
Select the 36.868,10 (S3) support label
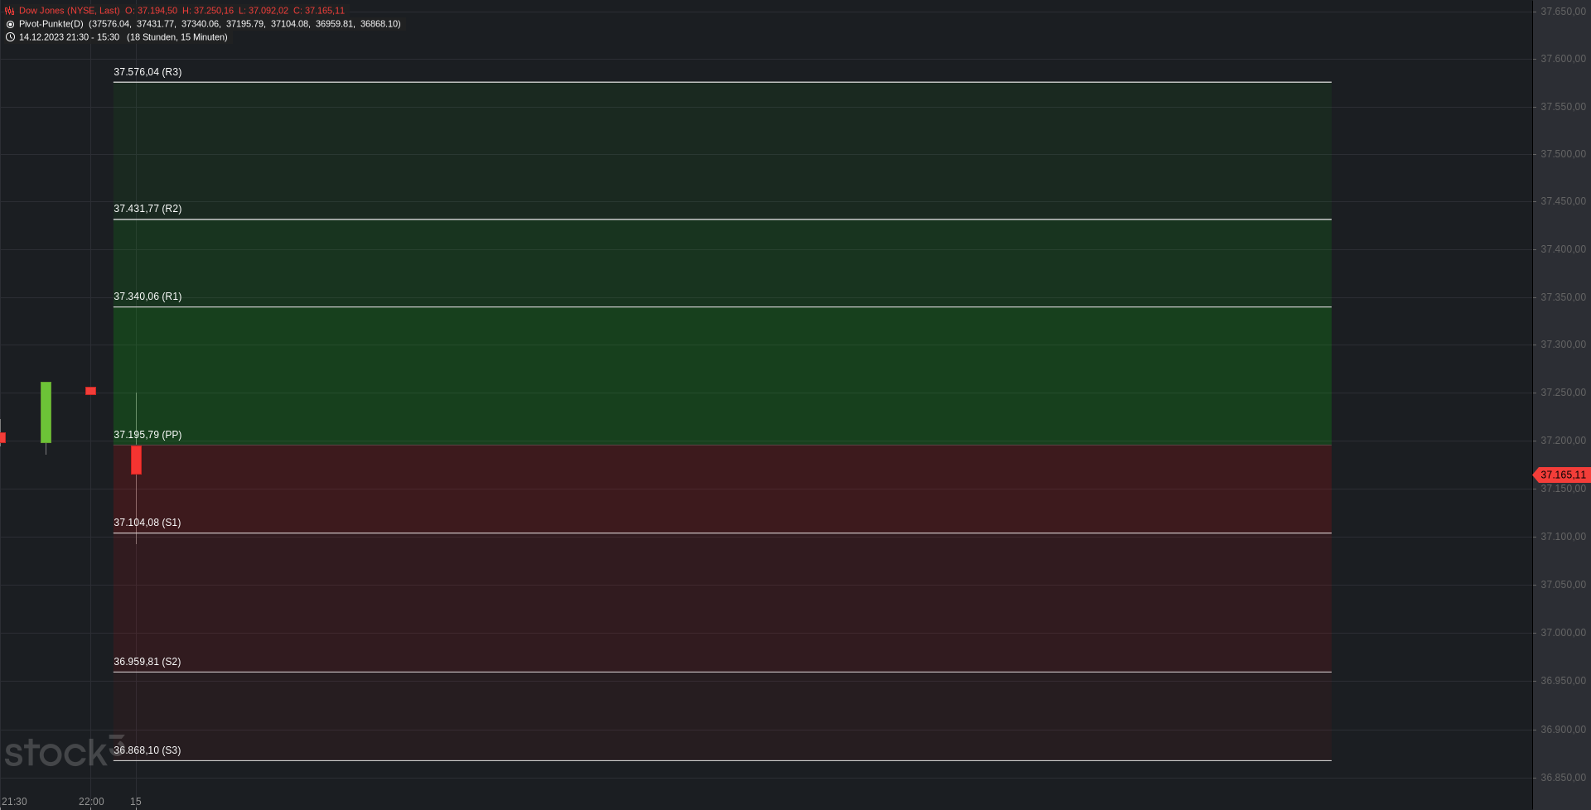(x=147, y=750)
